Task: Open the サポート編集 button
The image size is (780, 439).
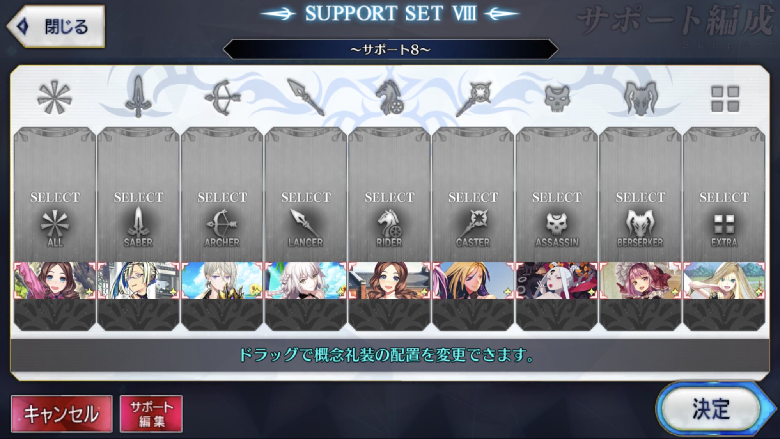Action: (151, 414)
